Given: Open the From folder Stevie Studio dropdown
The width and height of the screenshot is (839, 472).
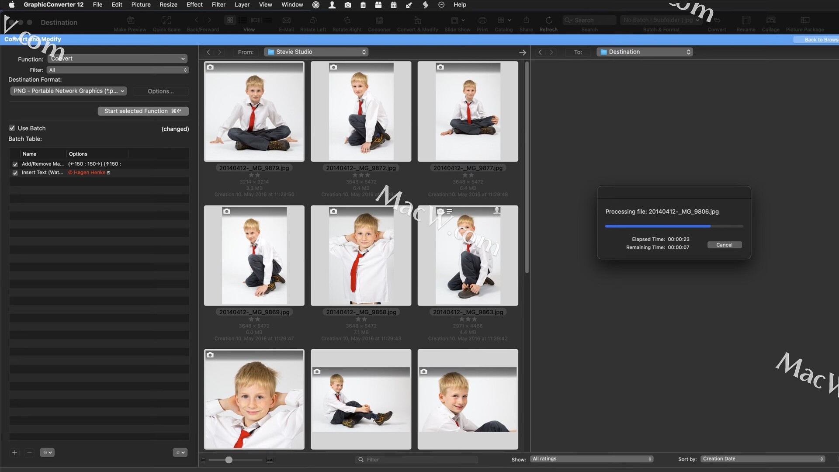Looking at the screenshot, I should (x=316, y=52).
